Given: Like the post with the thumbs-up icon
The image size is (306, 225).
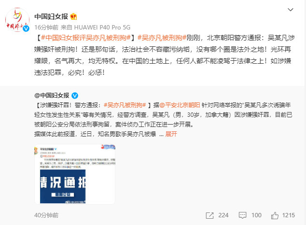Looking at the screenshot, I should (x=275, y=215).
